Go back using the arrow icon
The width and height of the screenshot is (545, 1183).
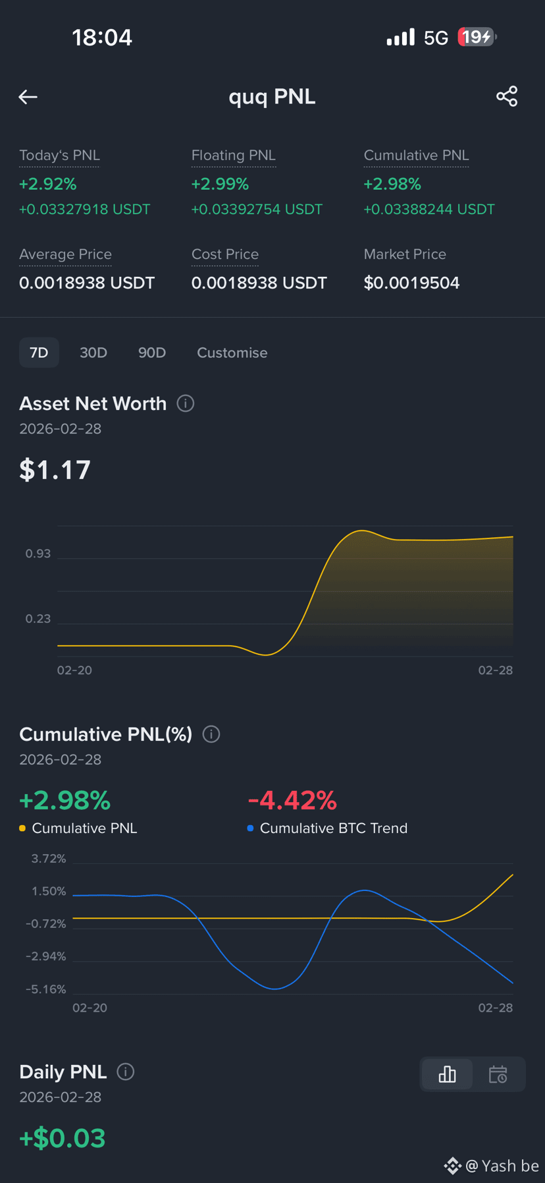pyautogui.click(x=28, y=97)
